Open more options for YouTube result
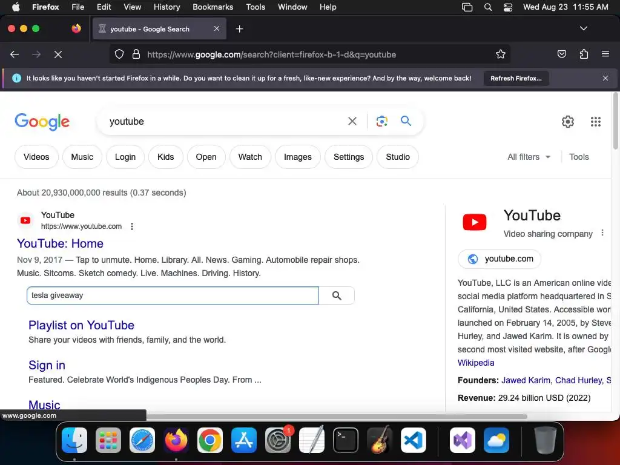Image resolution: width=620 pixels, height=465 pixels. (x=131, y=226)
